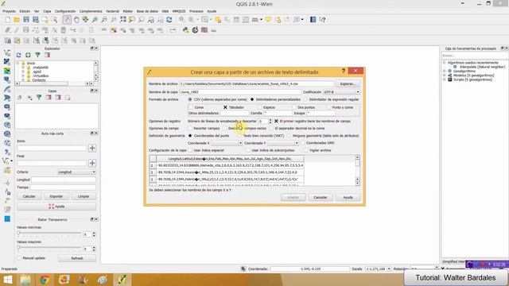
Task: Enable Usar índice espacial checkbox
Action: 190,150
